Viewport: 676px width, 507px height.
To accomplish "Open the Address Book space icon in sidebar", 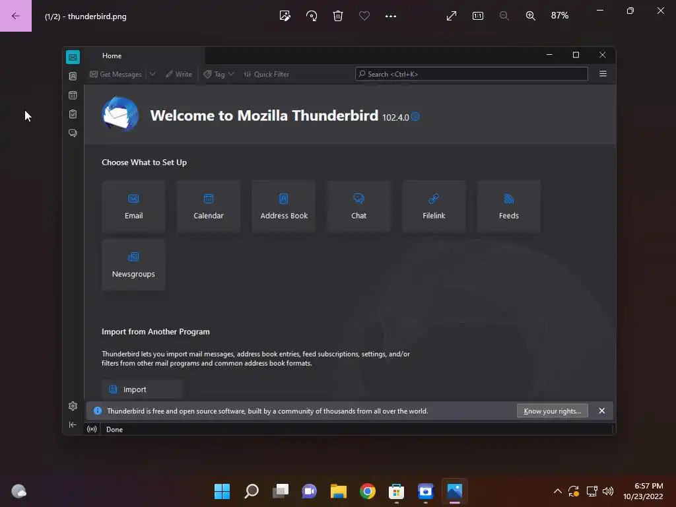I will tap(73, 77).
